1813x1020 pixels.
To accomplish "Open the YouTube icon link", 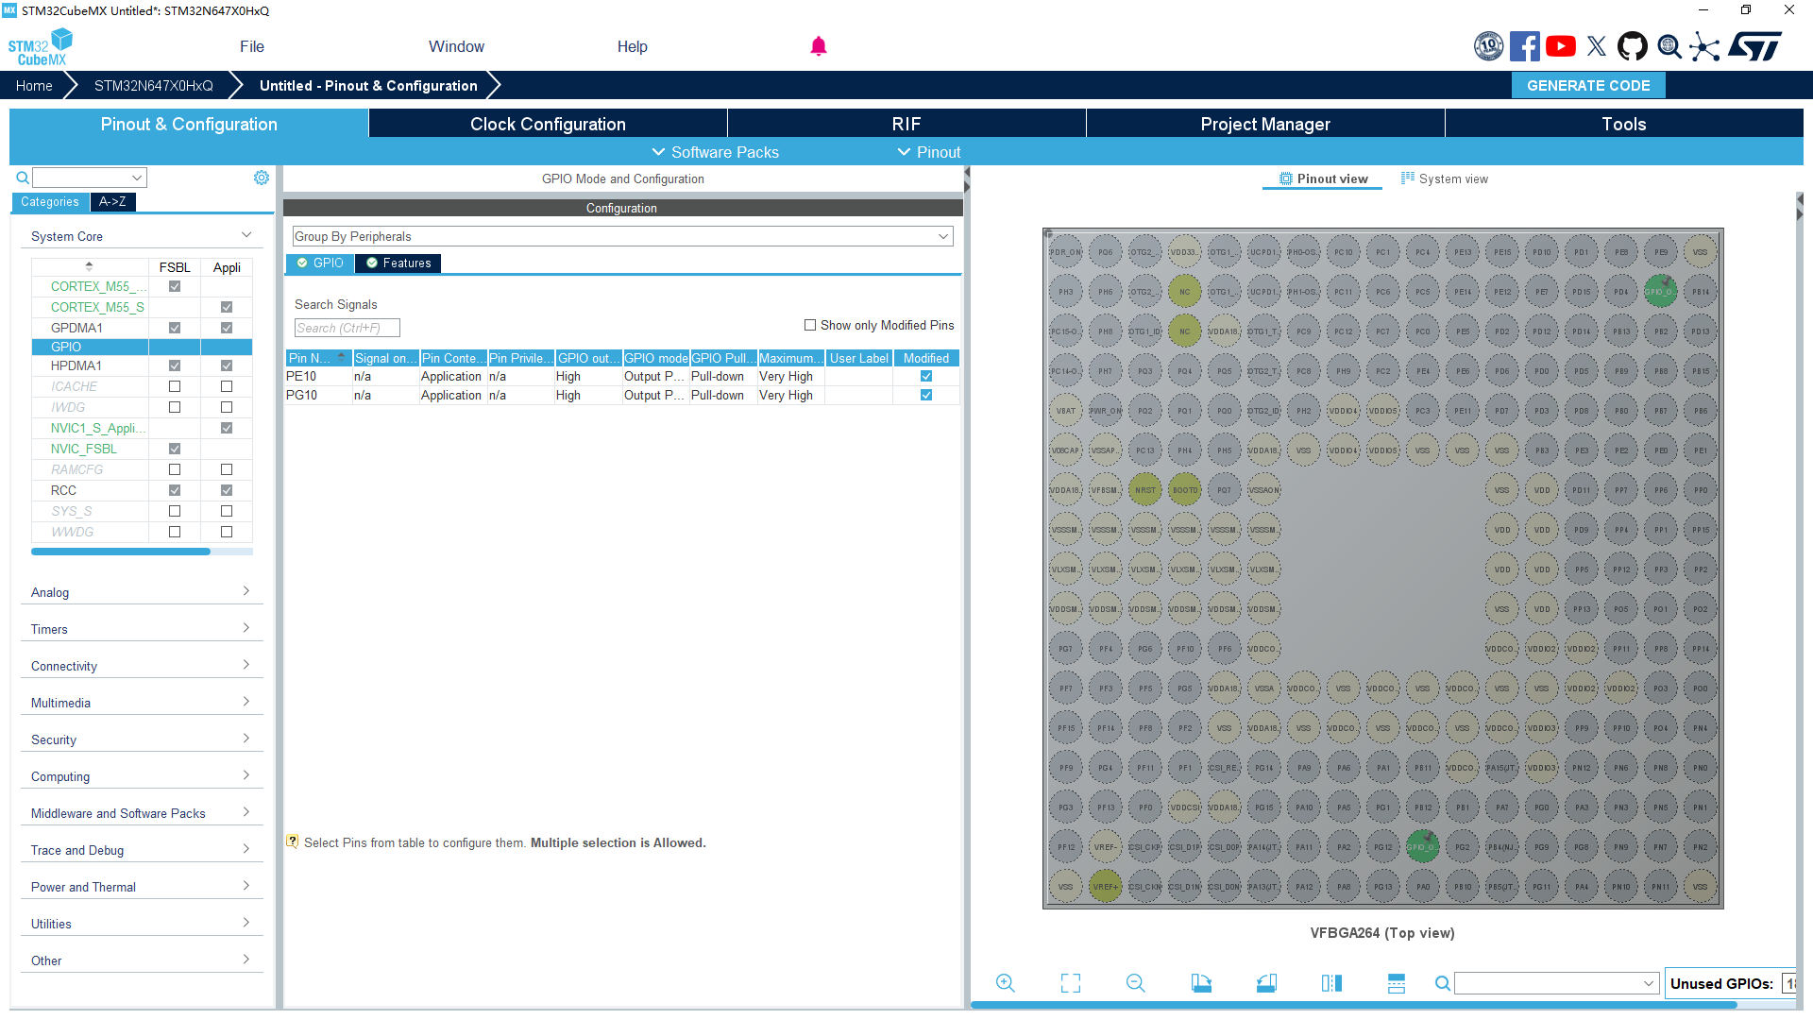I will (1561, 46).
